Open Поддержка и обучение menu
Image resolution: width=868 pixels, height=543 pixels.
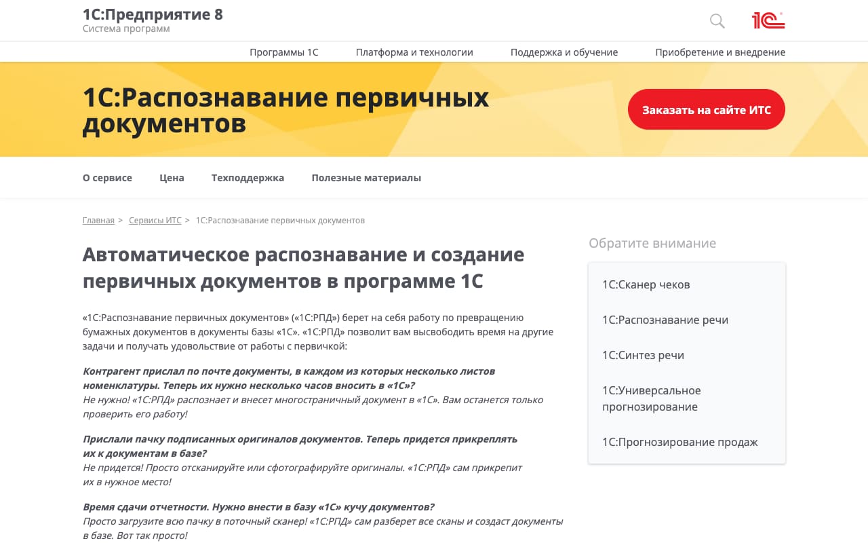coord(564,52)
